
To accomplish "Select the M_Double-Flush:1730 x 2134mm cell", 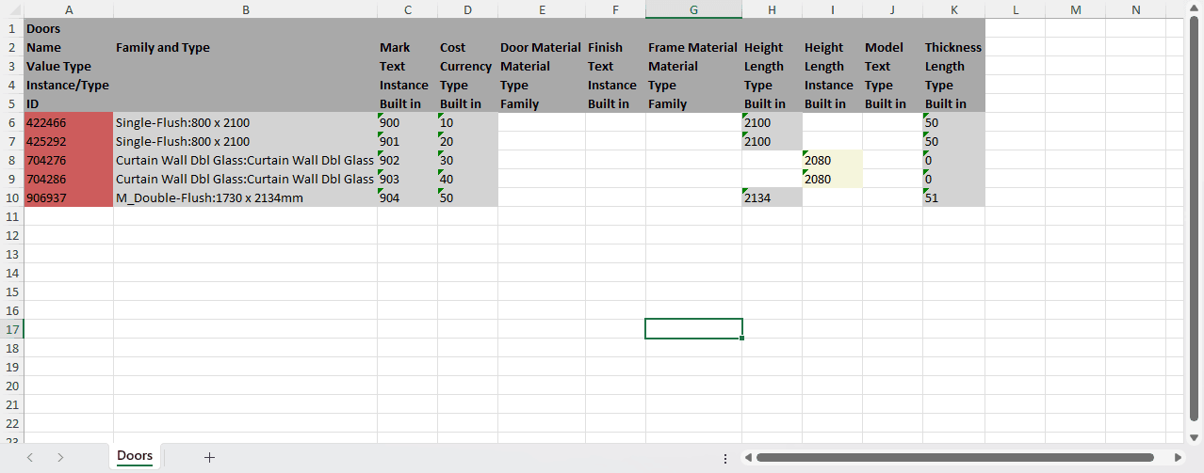I will (x=245, y=197).
